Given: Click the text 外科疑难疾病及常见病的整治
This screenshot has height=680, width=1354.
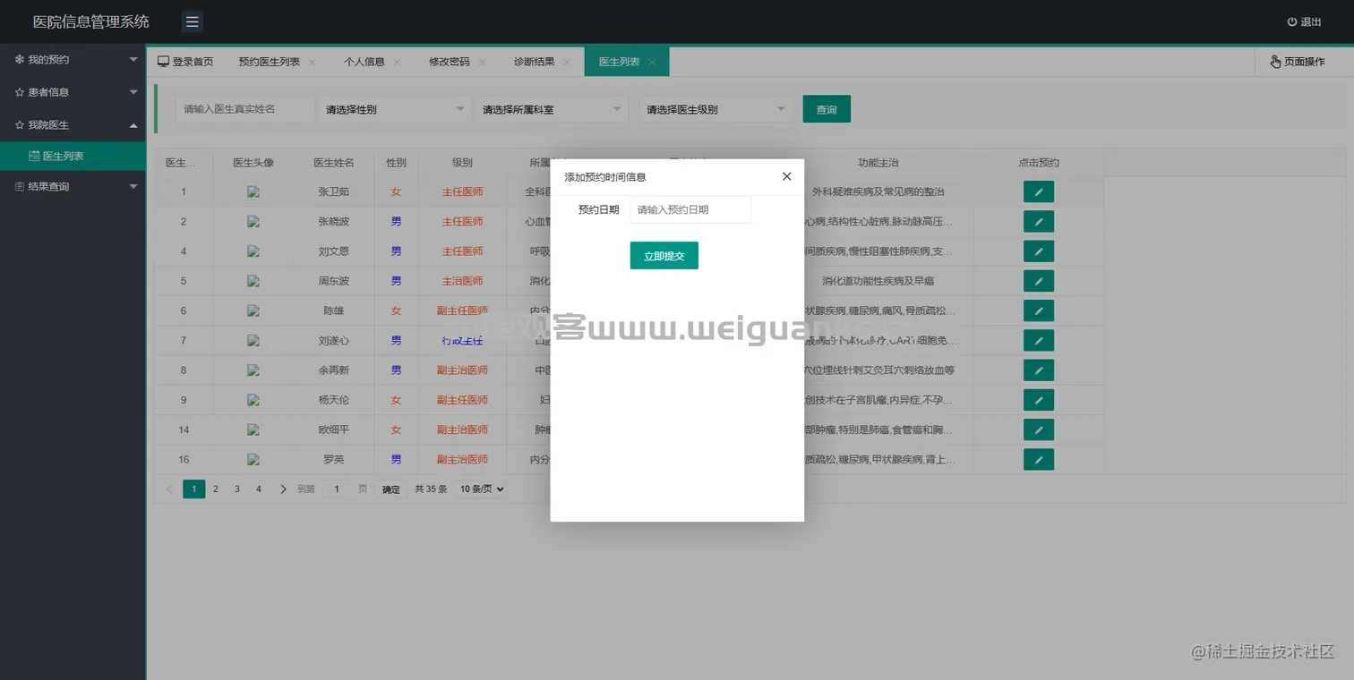Looking at the screenshot, I should click(878, 191).
